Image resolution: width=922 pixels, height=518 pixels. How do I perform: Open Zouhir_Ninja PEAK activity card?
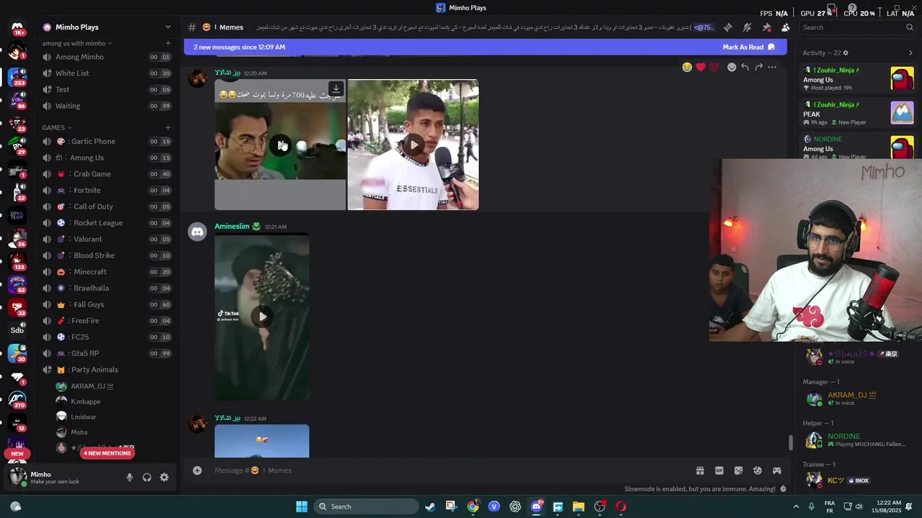coord(857,114)
